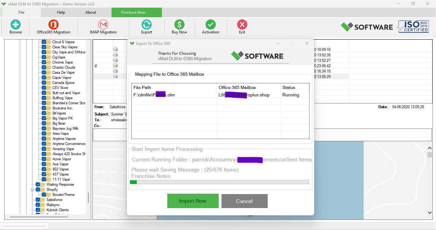Select the Bayview Jug Milk folder
The image size is (436, 230).
[x=65, y=129]
